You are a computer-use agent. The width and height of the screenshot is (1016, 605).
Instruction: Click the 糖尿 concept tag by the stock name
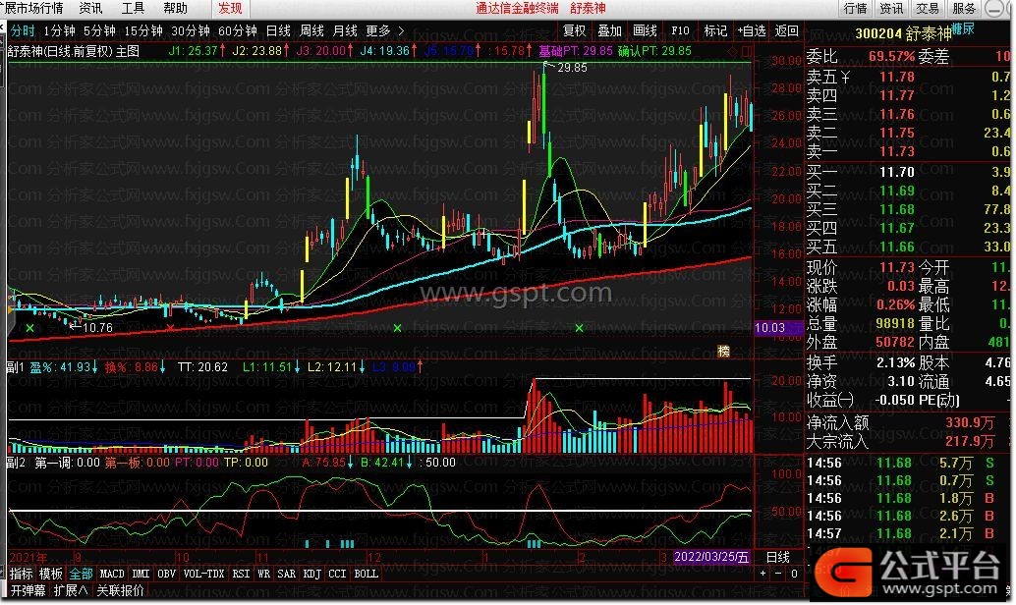click(964, 28)
